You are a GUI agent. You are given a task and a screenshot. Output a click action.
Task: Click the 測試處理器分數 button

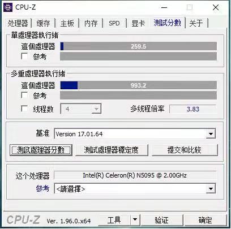41,150
